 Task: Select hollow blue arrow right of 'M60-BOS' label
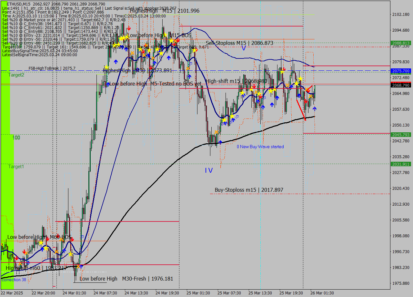[x=82, y=237]
